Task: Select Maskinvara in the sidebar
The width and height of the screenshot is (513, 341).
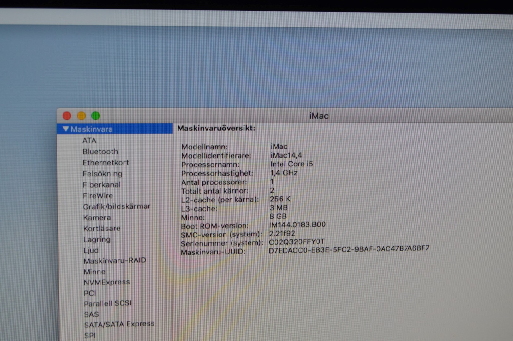Action: (92, 129)
